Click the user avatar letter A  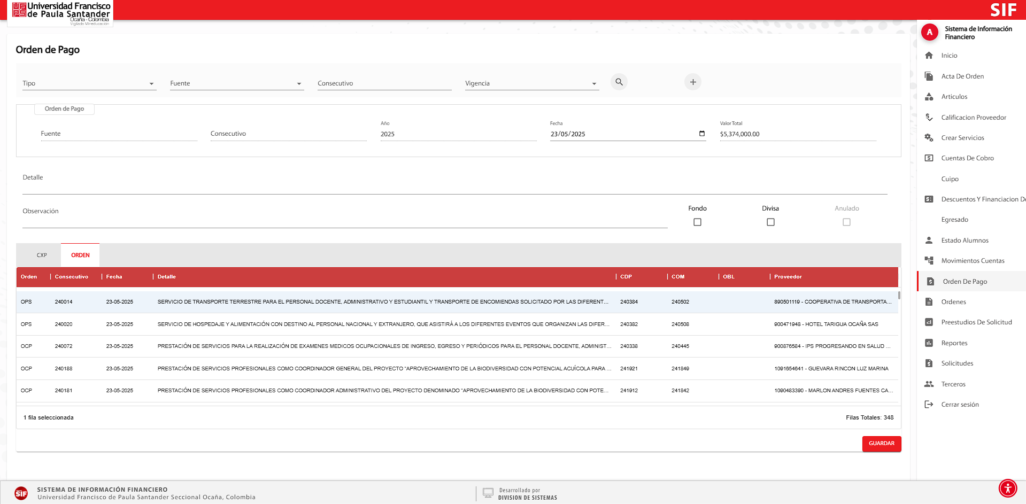click(x=930, y=32)
